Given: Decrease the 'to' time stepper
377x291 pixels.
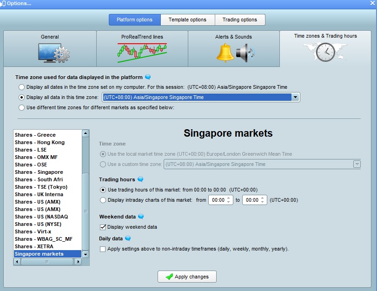Looking at the screenshot, I should pyautogui.click(x=262, y=202).
